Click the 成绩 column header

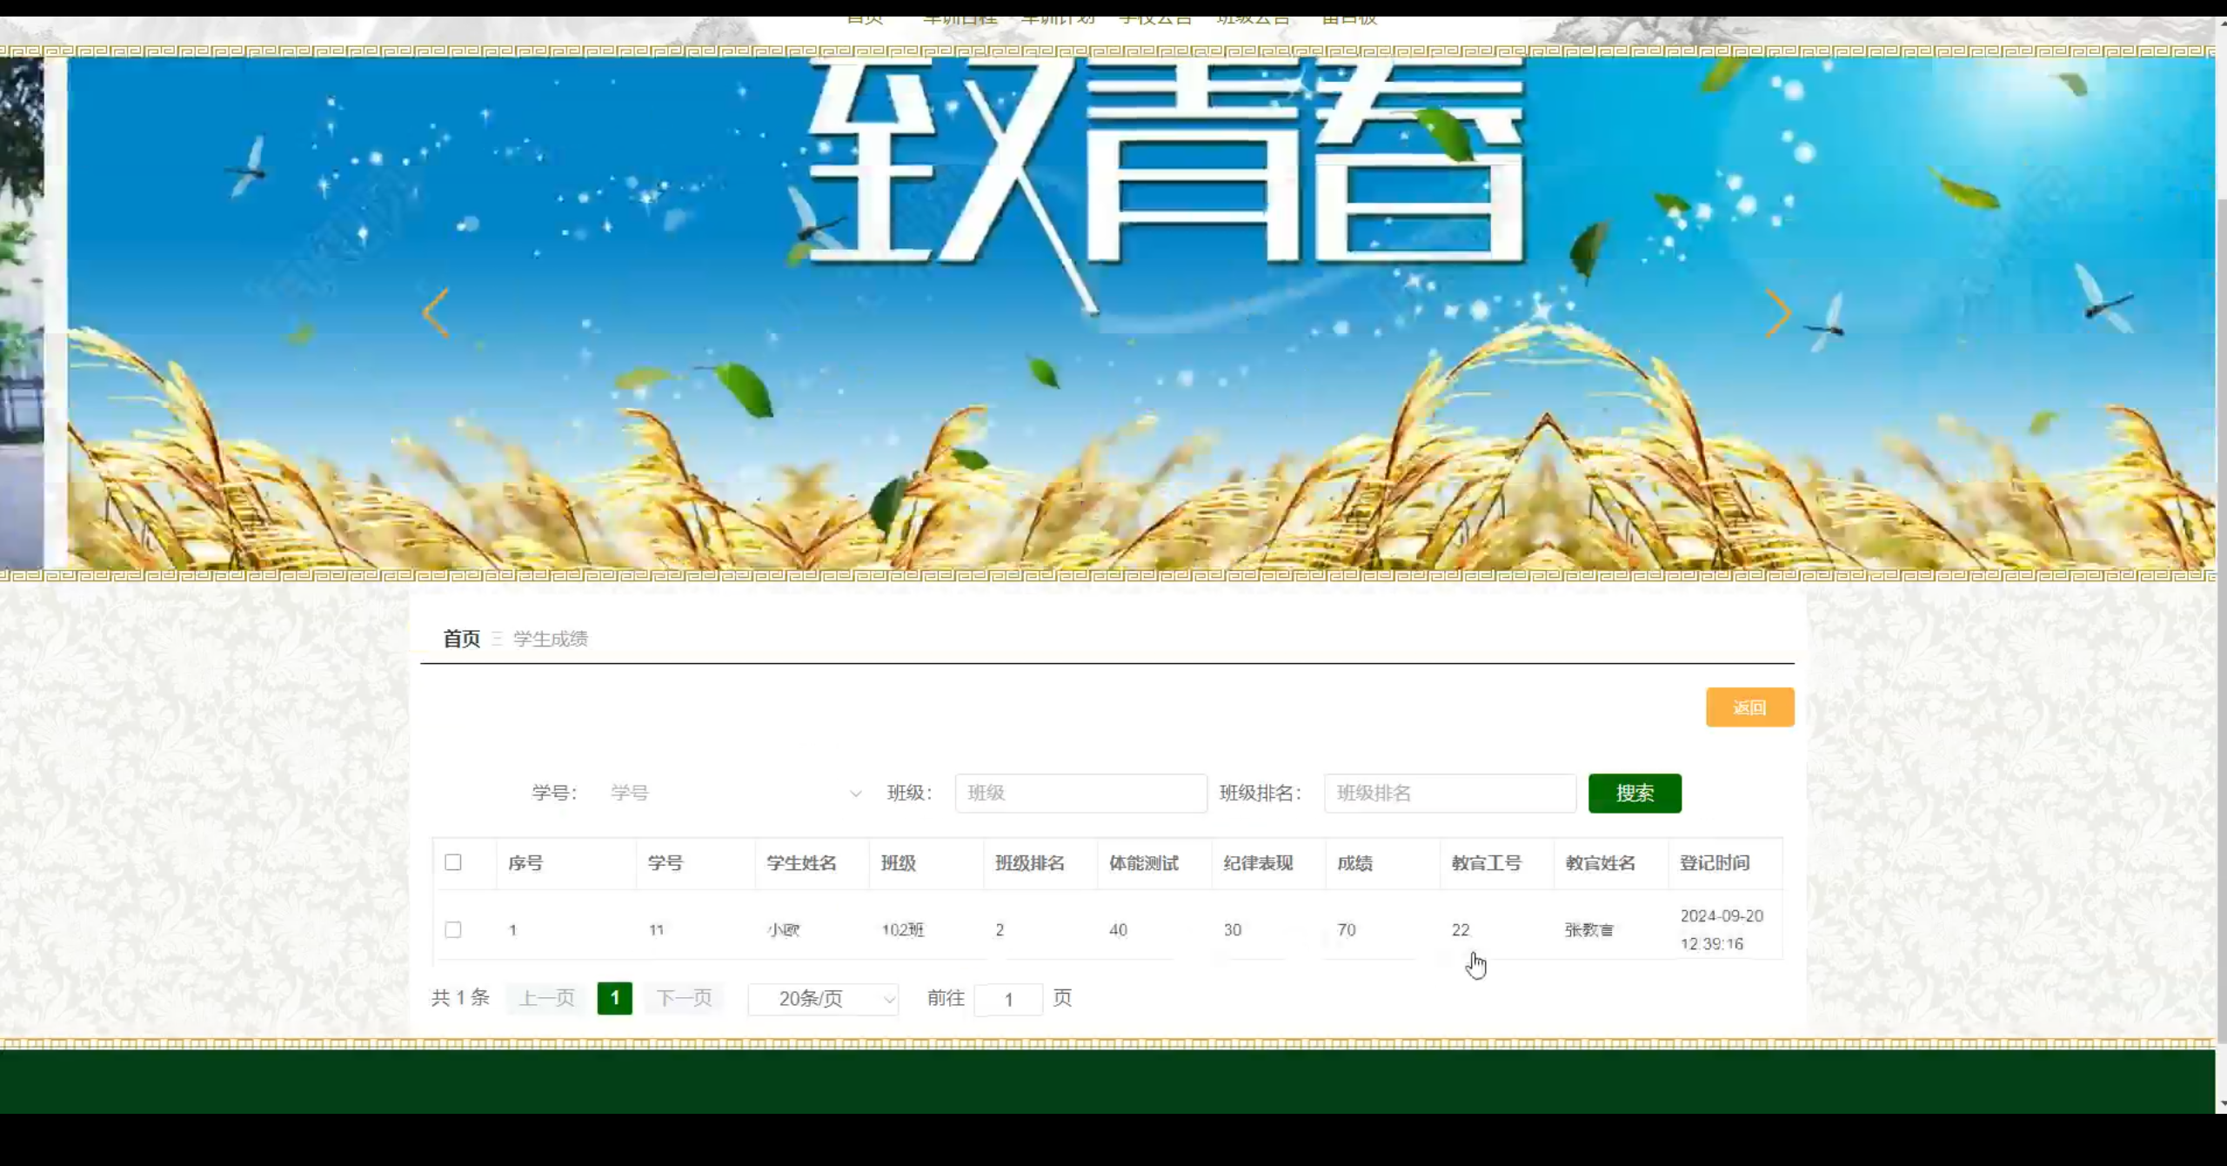tap(1354, 863)
